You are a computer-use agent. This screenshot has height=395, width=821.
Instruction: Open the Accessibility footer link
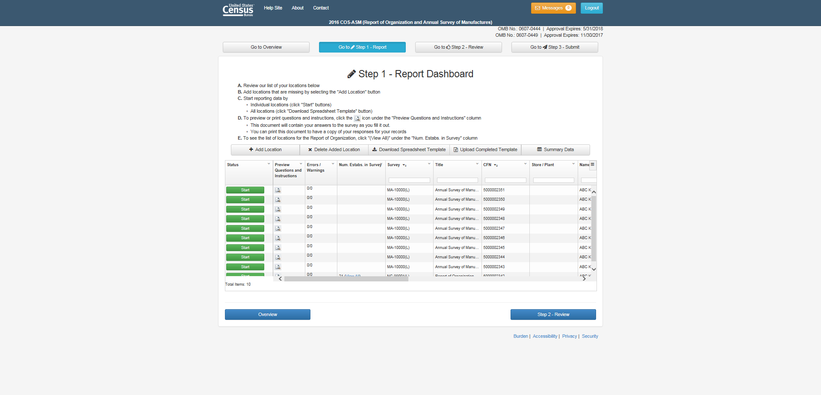pyautogui.click(x=545, y=336)
